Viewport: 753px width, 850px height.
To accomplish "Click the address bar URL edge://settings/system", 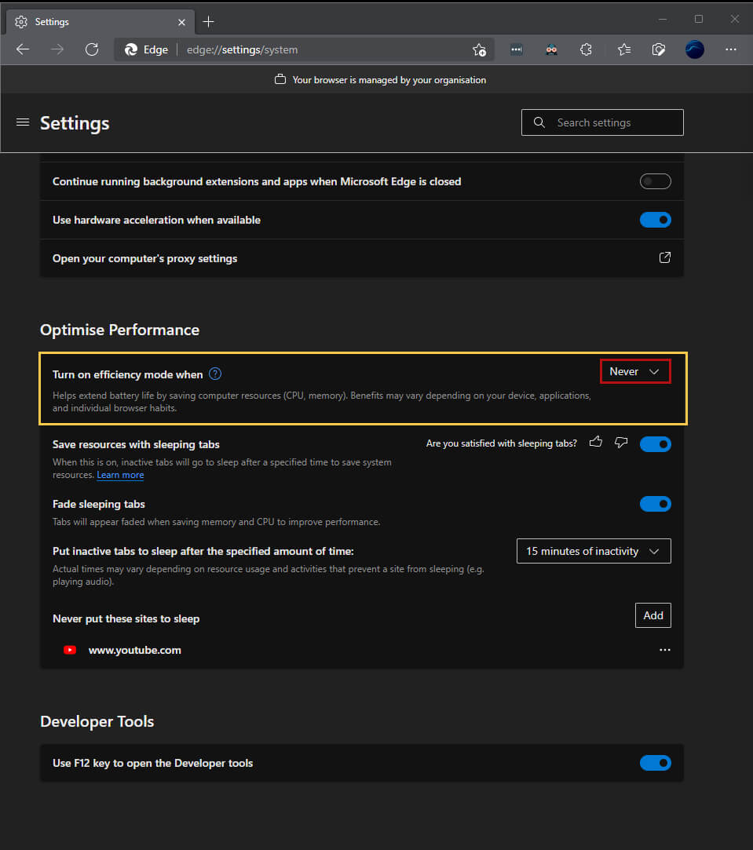I will (x=243, y=50).
